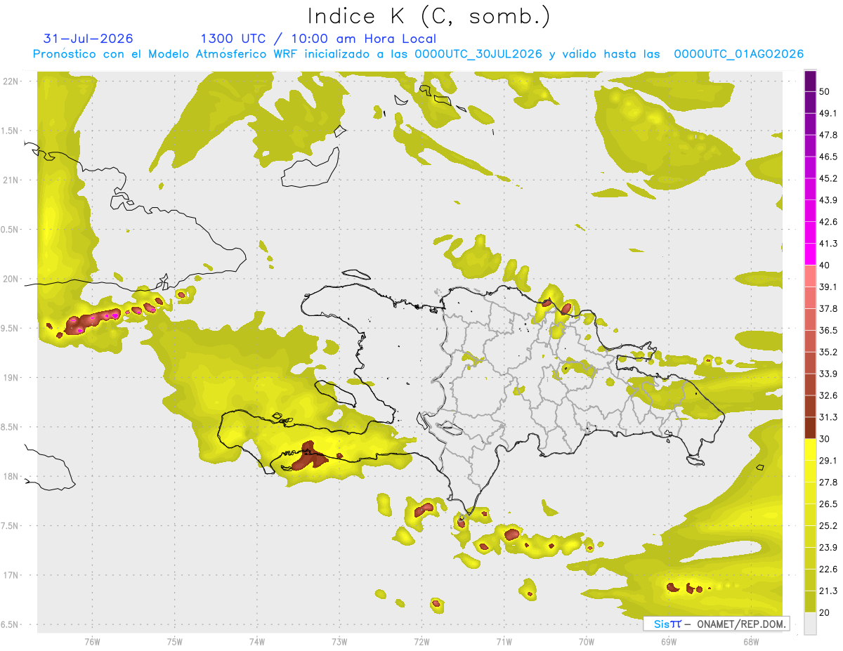Pick the dark purple swatch above 50
This screenshot has width=843, height=651.
point(810,81)
